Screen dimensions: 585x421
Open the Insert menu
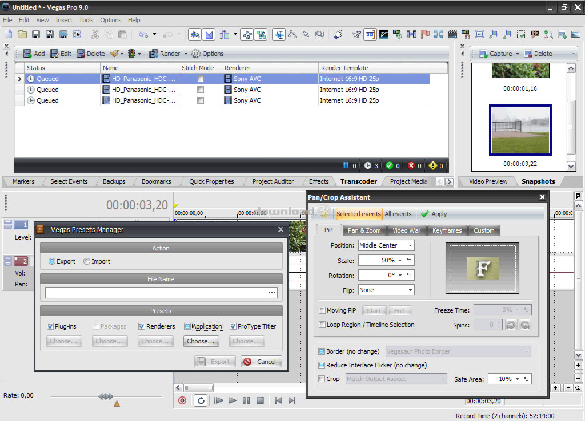[x=64, y=20]
